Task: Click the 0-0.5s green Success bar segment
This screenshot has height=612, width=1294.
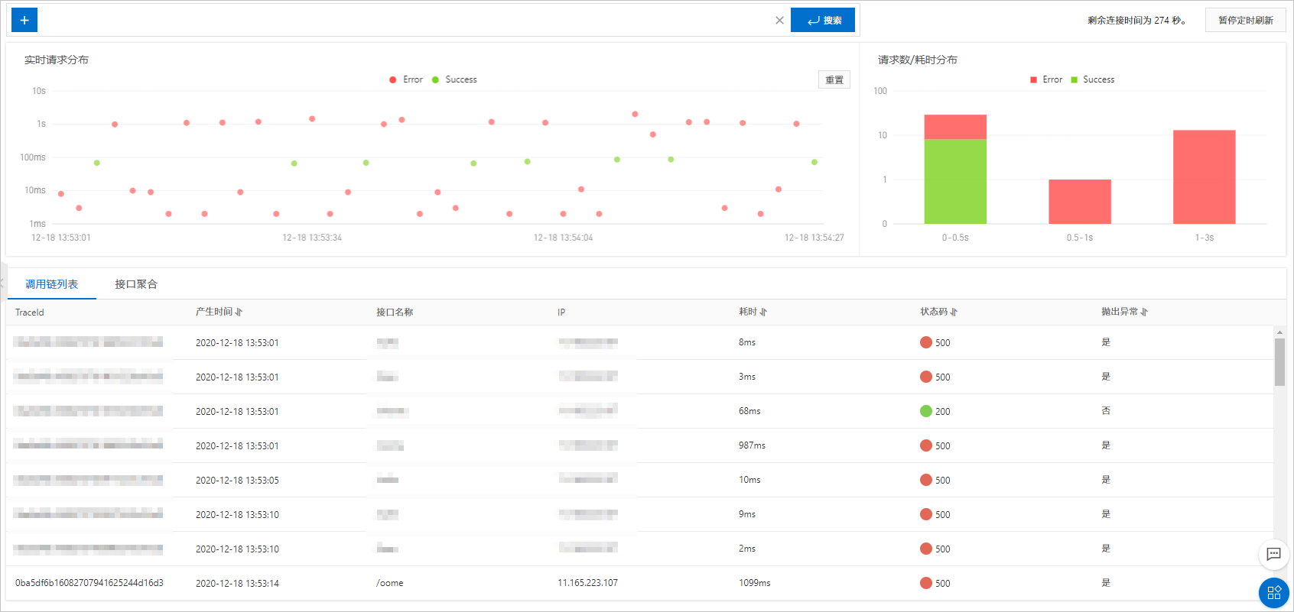Action: click(955, 182)
